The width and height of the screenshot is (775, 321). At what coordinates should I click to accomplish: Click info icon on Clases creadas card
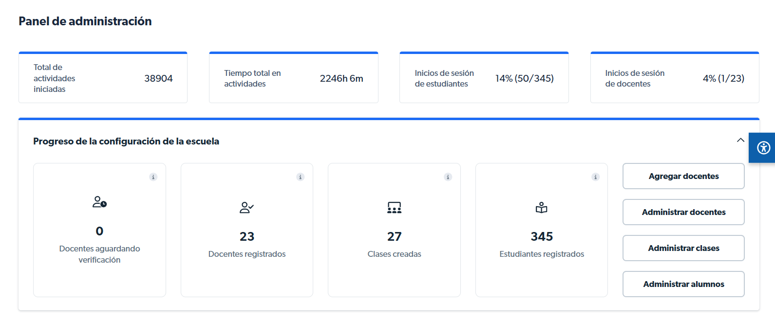coord(448,177)
